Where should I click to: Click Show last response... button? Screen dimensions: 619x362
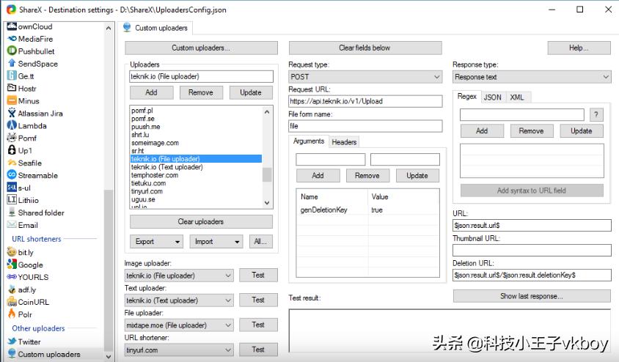[x=532, y=296]
